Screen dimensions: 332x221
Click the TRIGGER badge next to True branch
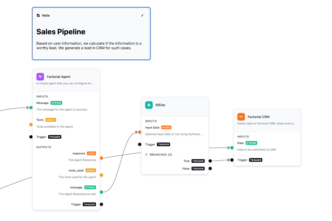click(198, 161)
